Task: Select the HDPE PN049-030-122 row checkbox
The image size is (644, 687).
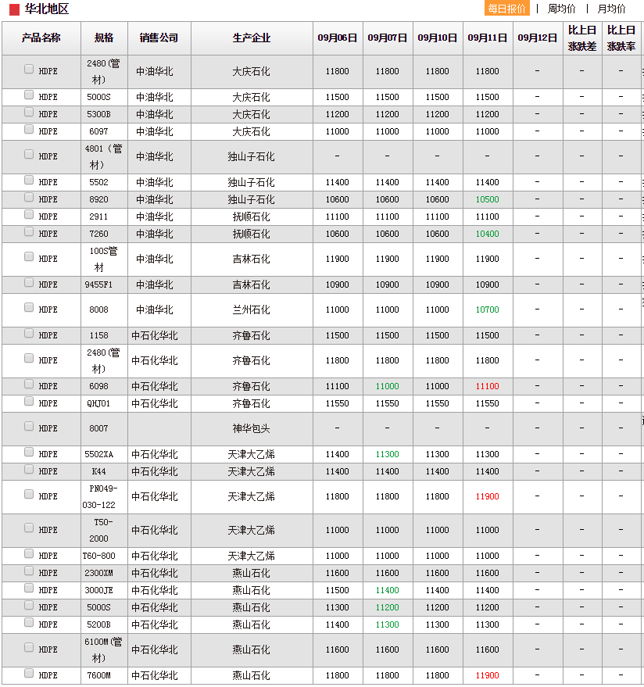Action: click(29, 494)
